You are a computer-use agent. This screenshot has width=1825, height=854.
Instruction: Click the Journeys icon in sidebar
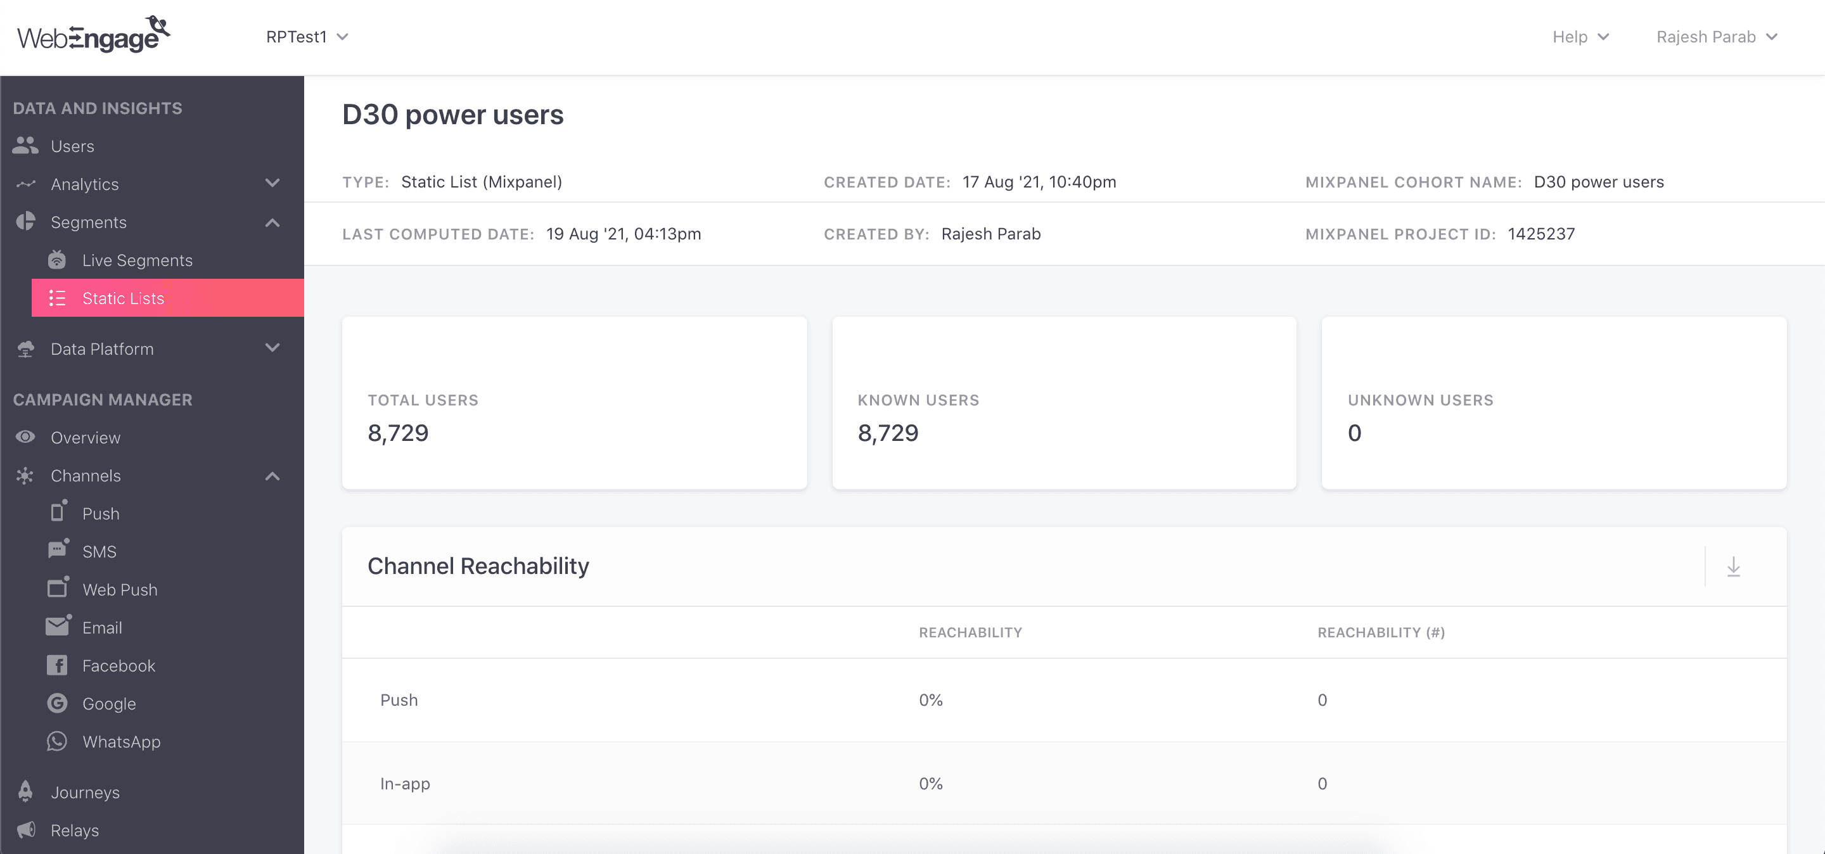point(25,791)
